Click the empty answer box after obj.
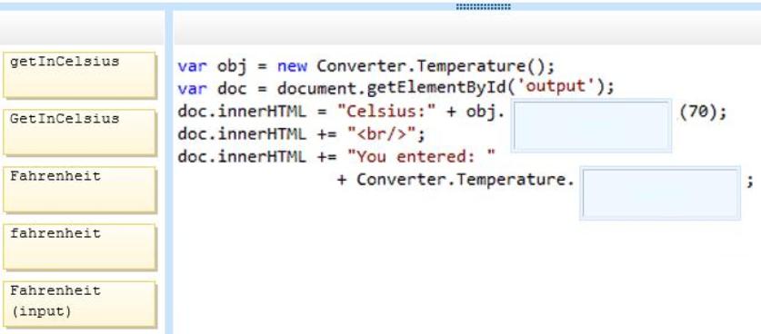Image resolution: width=761 pixels, height=334 pixels. [x=592, y=125]
